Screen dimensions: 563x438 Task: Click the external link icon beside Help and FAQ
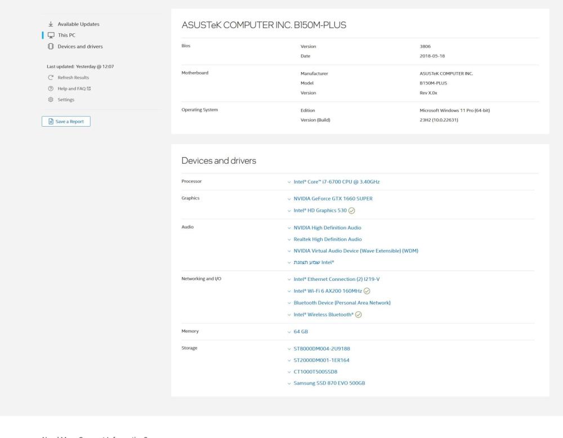(89, 88)
